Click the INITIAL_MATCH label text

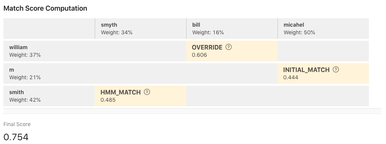(306, 70)
